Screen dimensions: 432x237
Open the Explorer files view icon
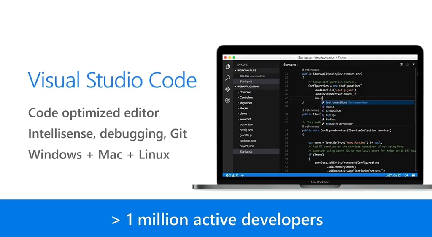[x=227, y=67]
